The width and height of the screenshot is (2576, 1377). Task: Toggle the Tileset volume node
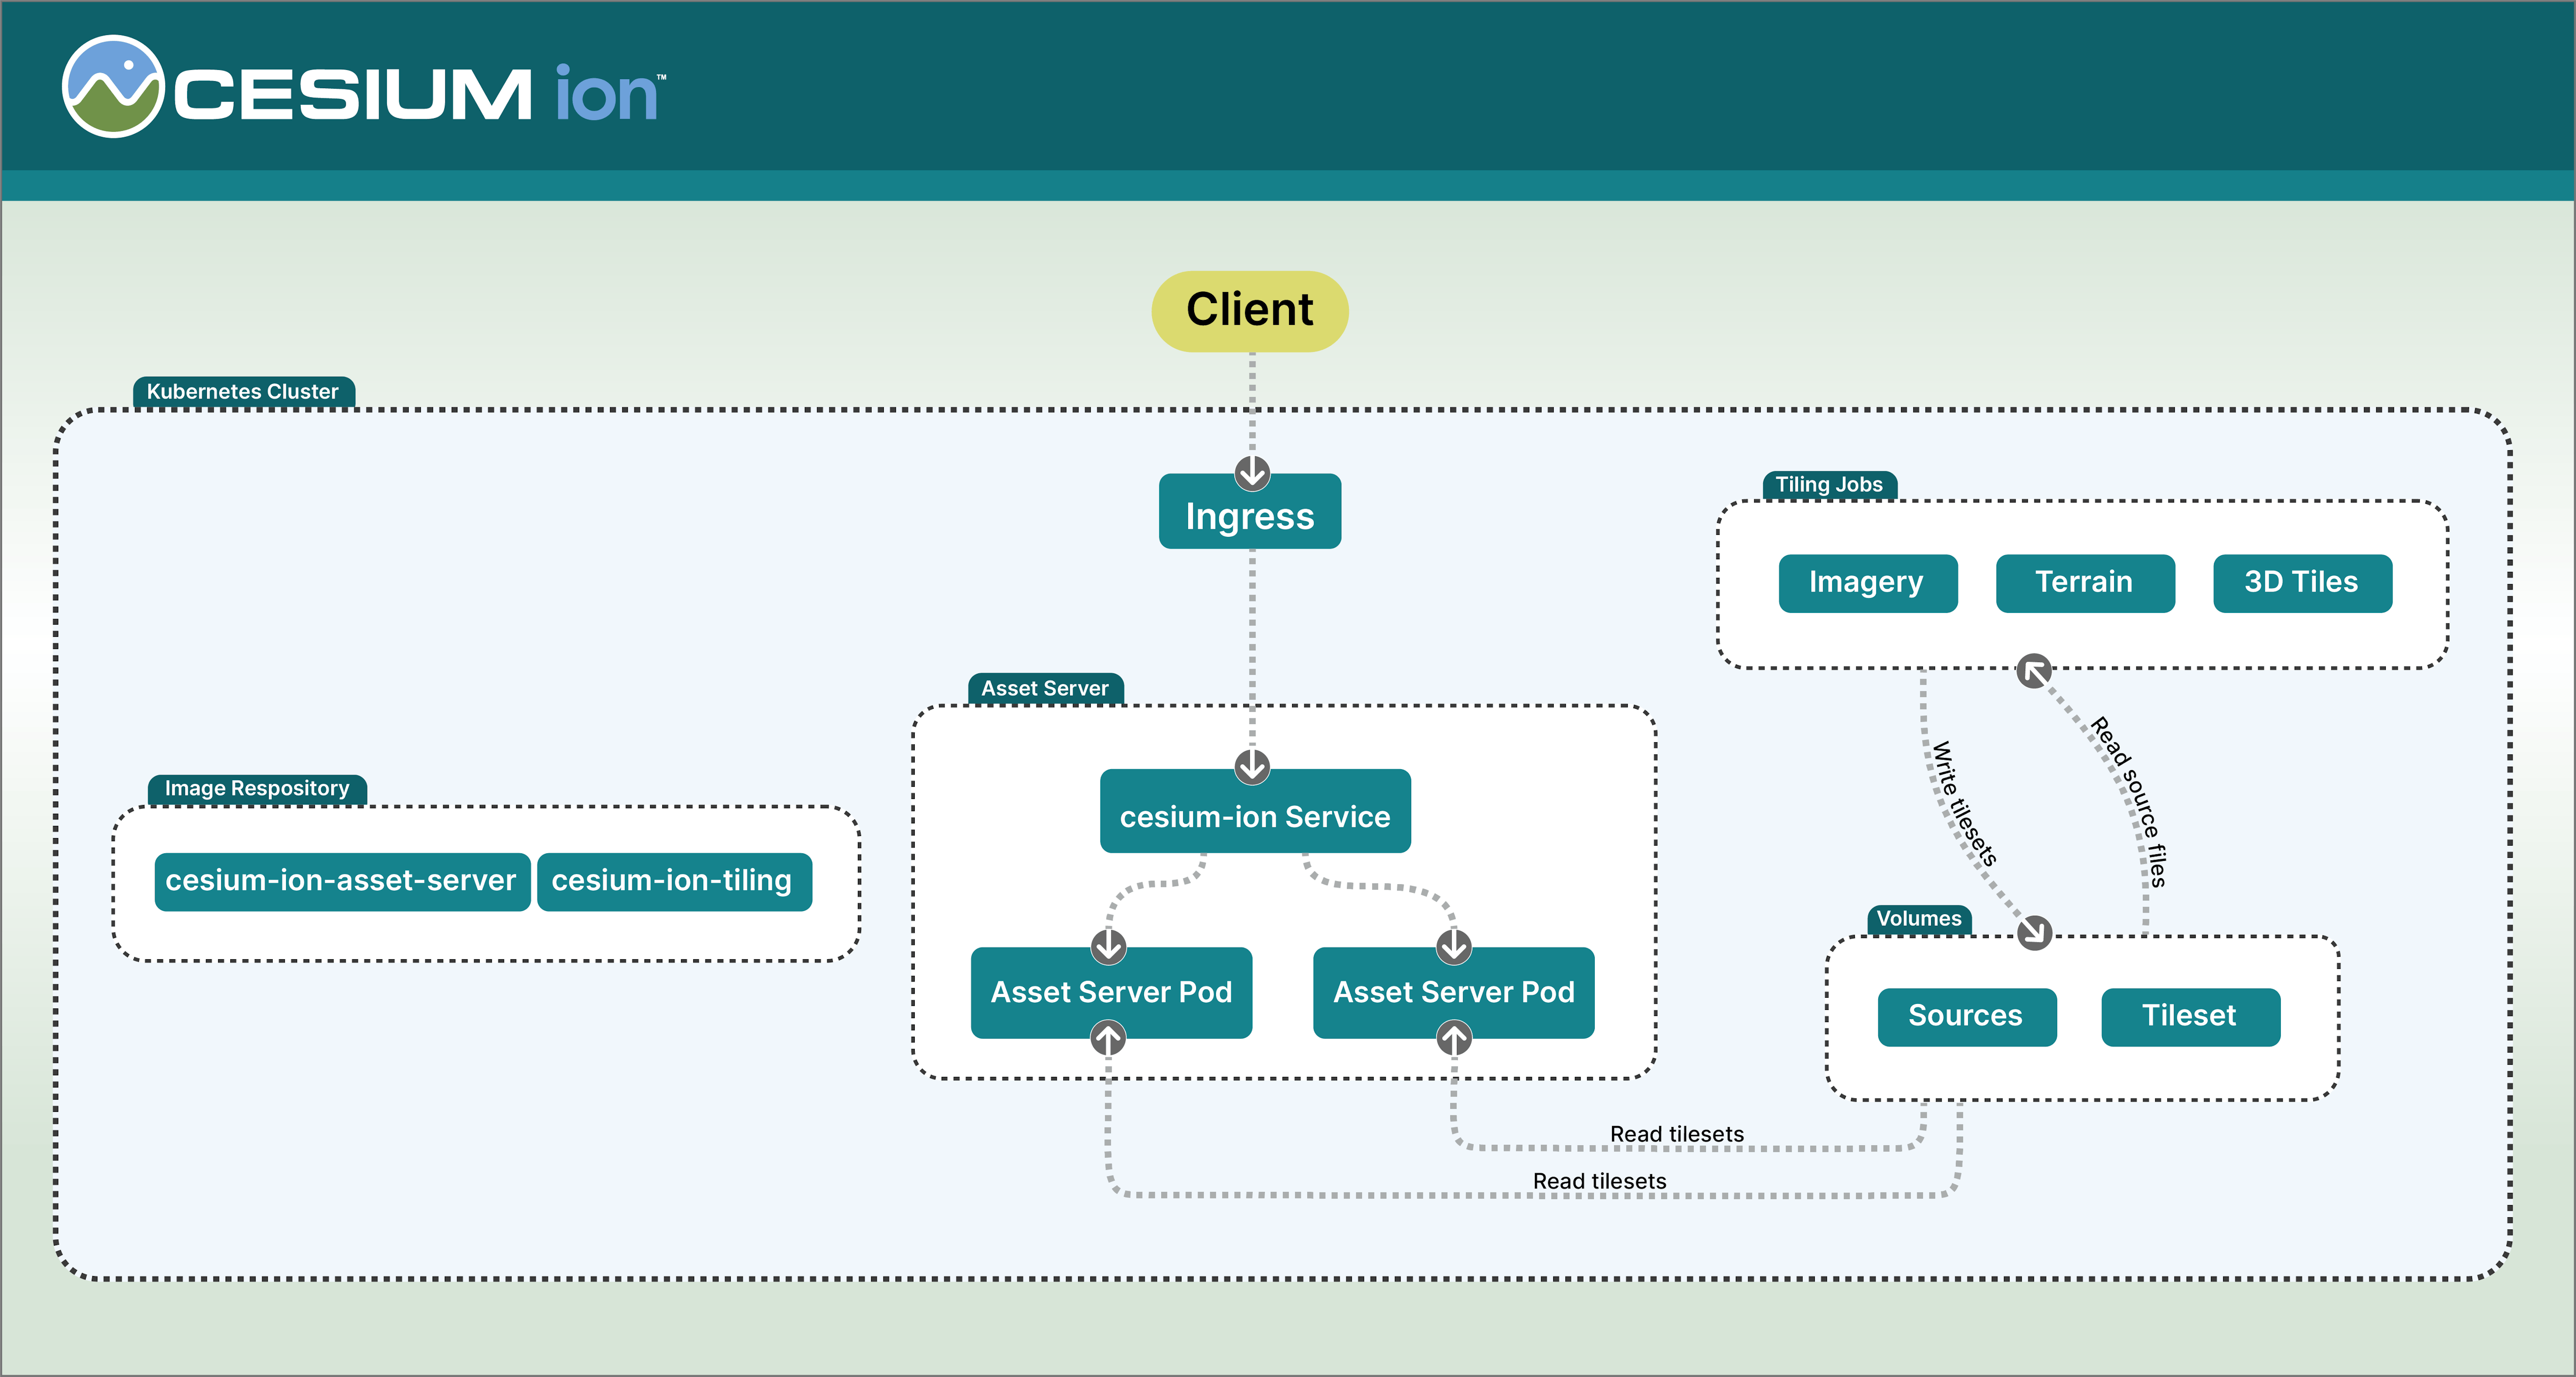(x=2190, y=1016)
